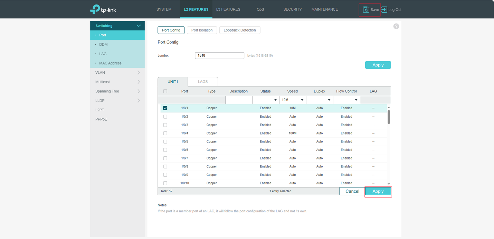The width and height of the screenshot is (494, 239).
Task: Open help via question mark icon
Action: click(x=396, y=26)
